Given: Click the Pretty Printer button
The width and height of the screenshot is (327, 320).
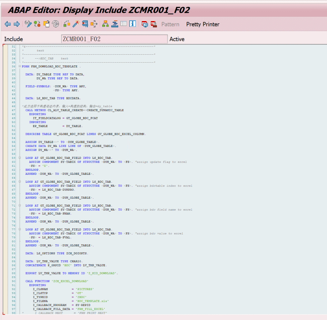Looking at the screenshot, I should tap(203, 24).
